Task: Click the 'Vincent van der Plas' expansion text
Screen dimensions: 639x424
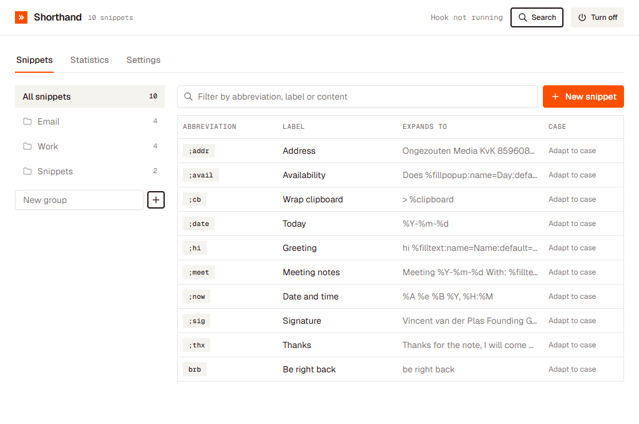Action: (470, 321)
